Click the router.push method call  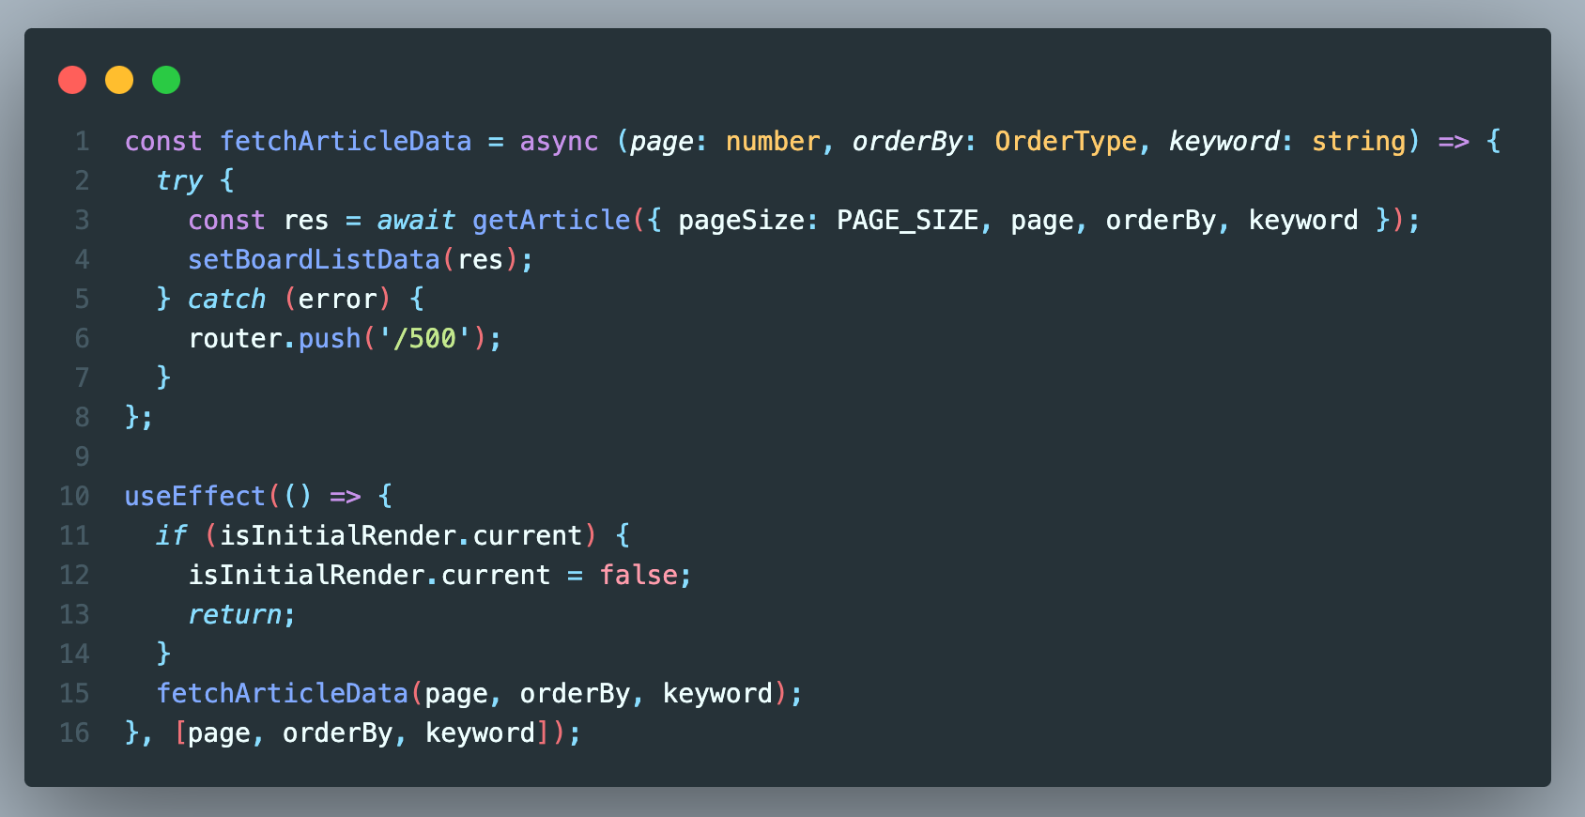pos(274,338)
